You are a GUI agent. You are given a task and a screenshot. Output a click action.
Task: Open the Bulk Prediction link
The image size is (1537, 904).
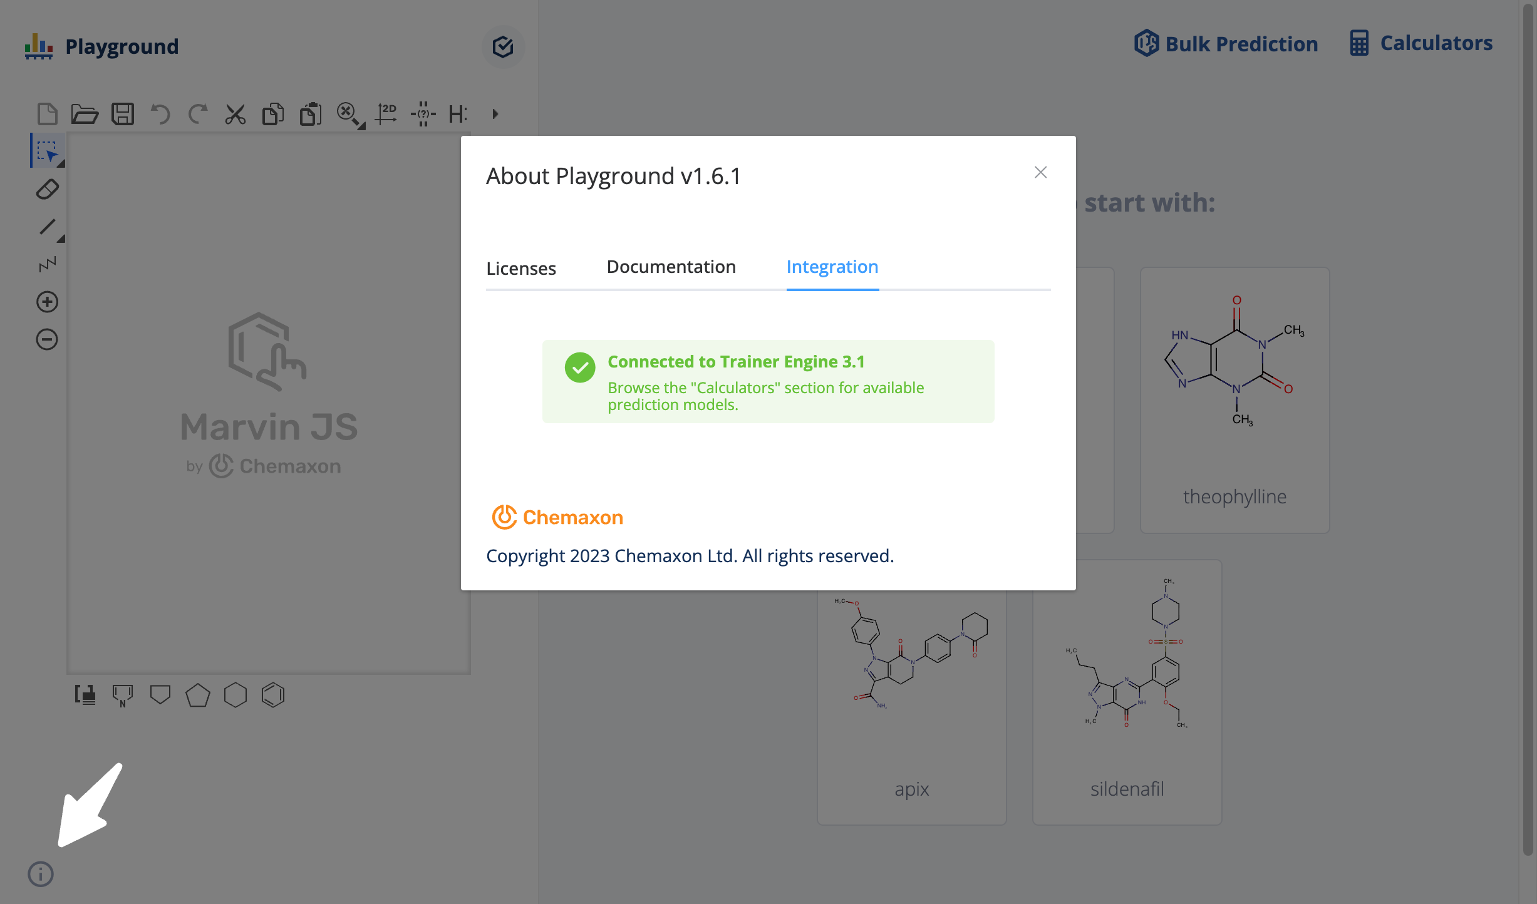coord(1226,44)
